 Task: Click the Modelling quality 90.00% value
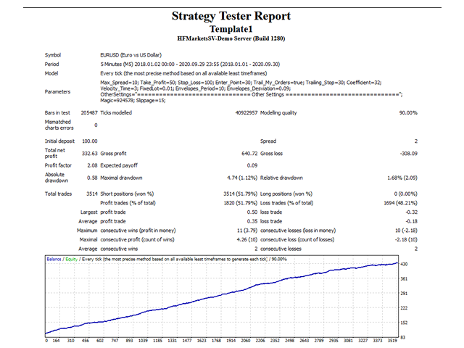tap(405, 113)
